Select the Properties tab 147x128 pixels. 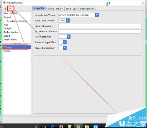pyautogui.click(x=39, y=8)
